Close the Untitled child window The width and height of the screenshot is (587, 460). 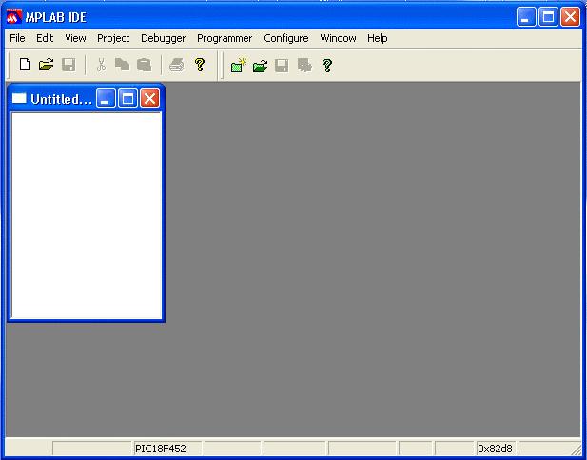pyautogui.click(x=149, y=98)
